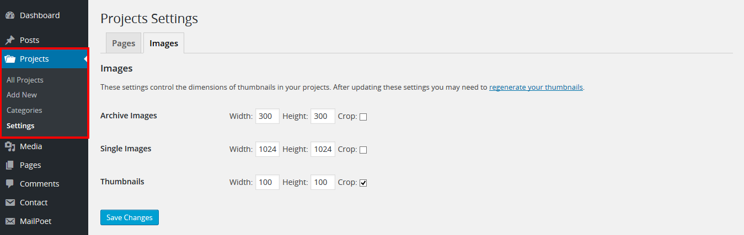
Task: Click the Archive Images Width field
Action: point(267,116)
